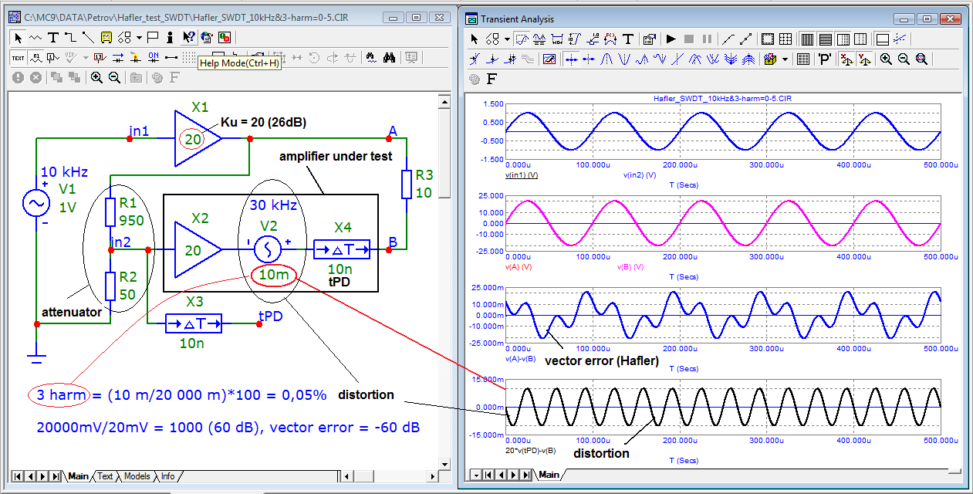Toggle node numbers display

click(53, 57)
